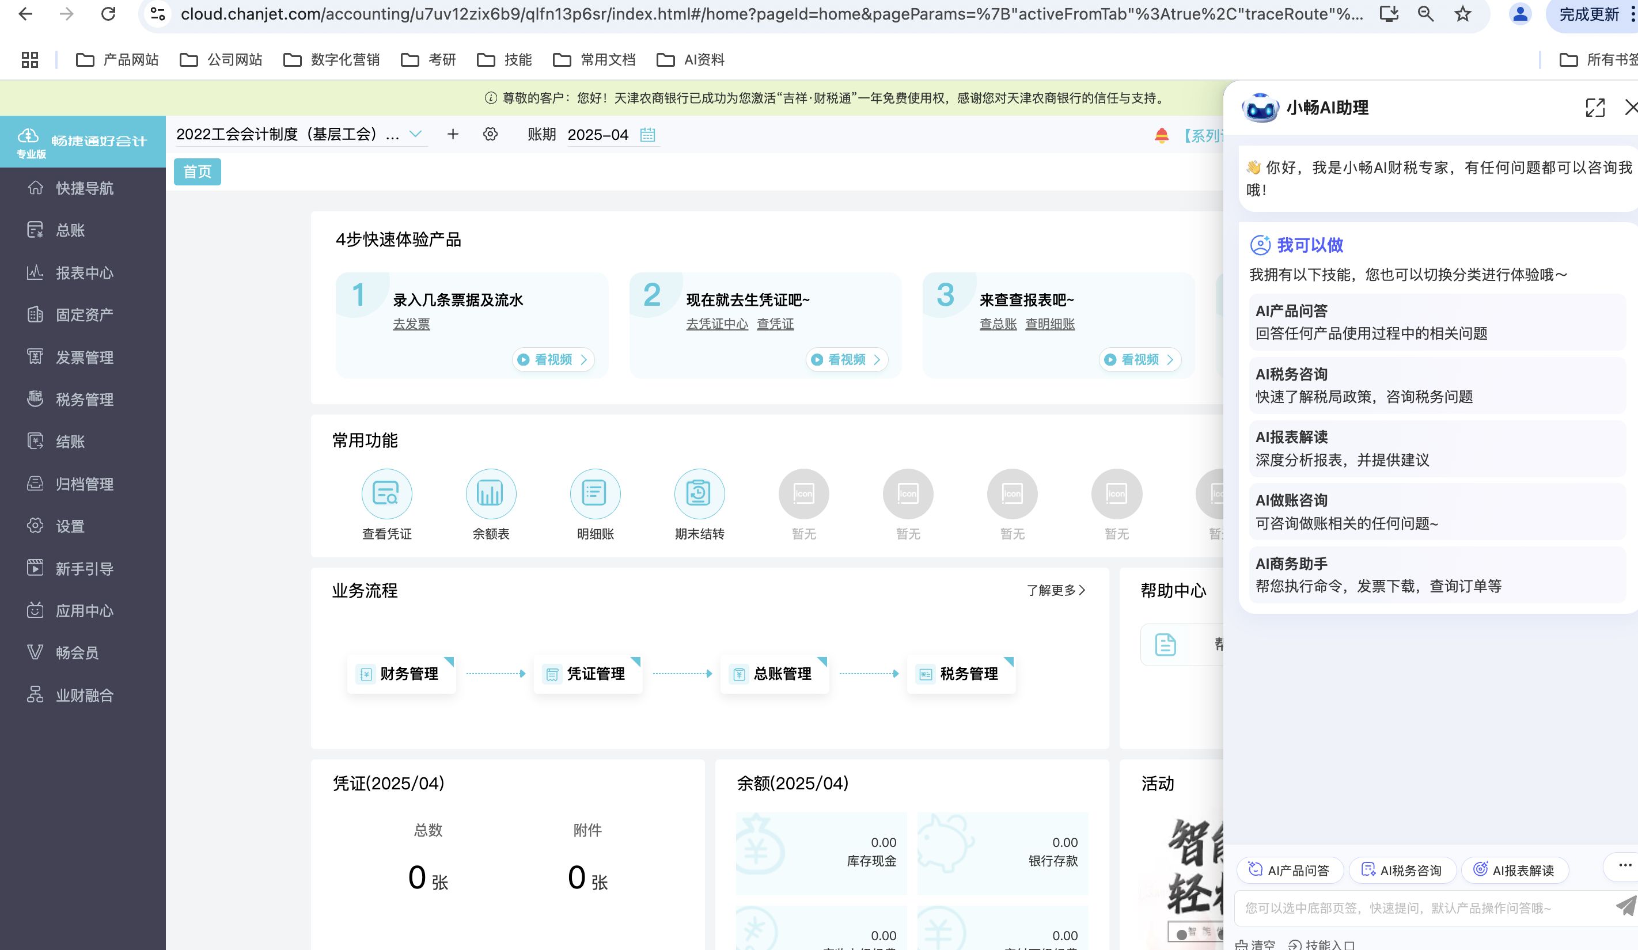
Task: Open the 查看凭证 shortcut icon
Action: [387, 494]
